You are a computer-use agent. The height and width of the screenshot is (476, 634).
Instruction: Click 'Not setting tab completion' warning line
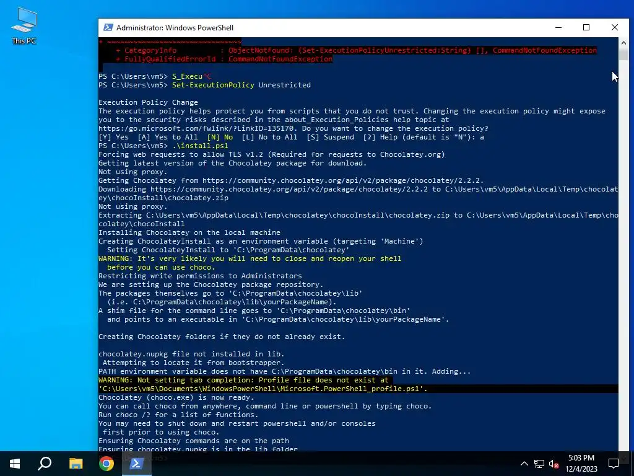coord(243,380)
